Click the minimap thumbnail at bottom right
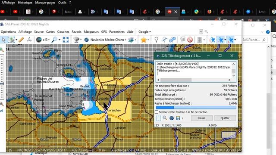Image resolution: width=276 pixels, height=155 pixels. pos(229,135)
